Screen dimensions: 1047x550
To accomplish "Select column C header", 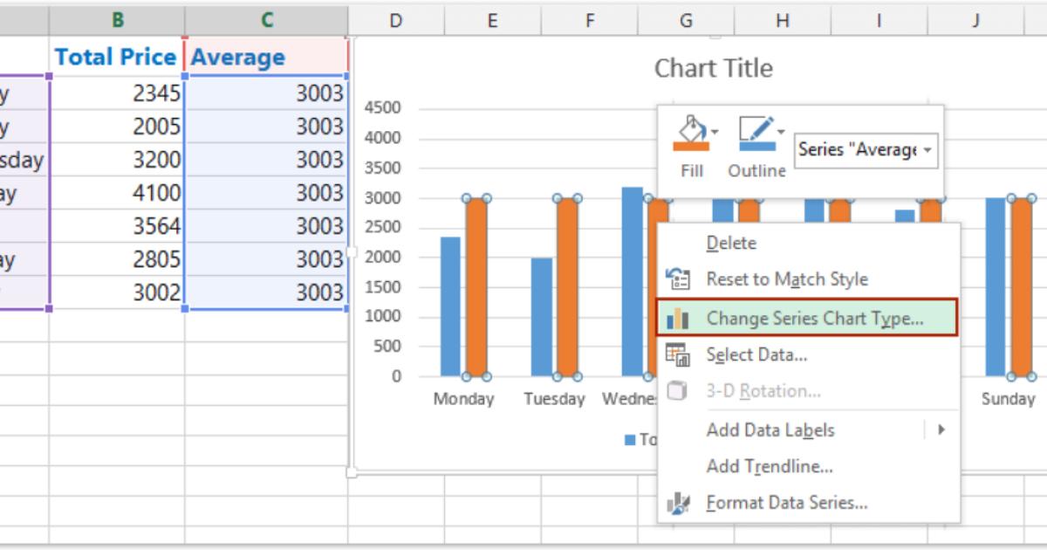I will pos(266,19).
